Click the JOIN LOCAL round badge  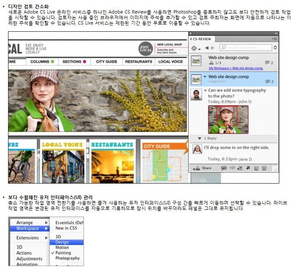point(145,49)
